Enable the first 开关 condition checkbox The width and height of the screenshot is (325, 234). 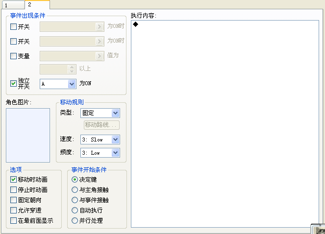coord(13,27)
